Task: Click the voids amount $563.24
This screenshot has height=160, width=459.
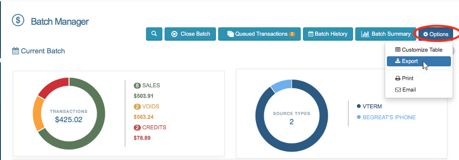Action: coord(143,117)
